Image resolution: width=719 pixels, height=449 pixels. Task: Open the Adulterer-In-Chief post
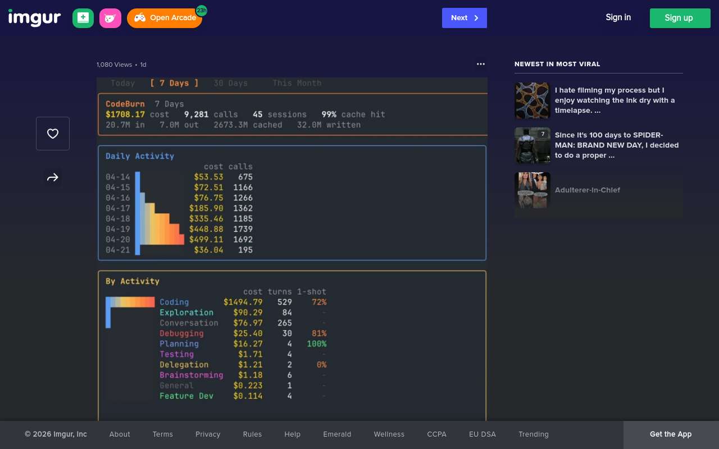pyautogui.click(x=587, y=190)
